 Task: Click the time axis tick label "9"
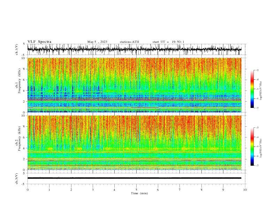tap(223, 190)
